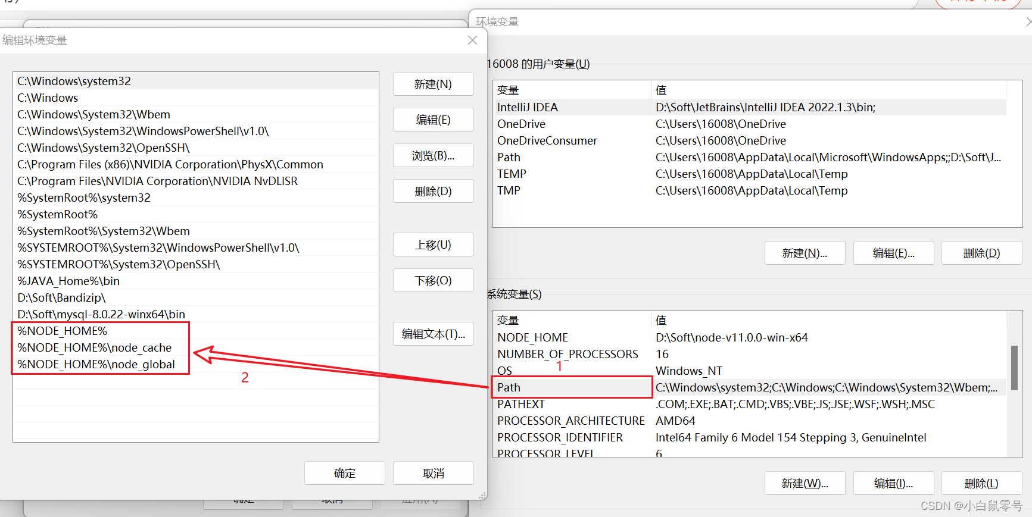Click 新建(N)... under user variables
The width and height of the screenshot is (1032, 517).
coord(805,253)
